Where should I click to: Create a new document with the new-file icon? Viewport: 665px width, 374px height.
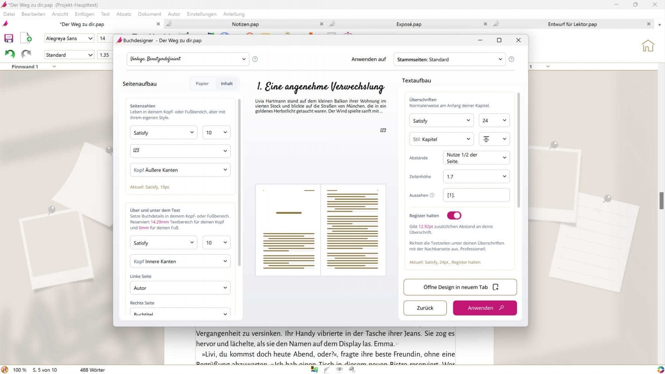[x=26, y=38]
